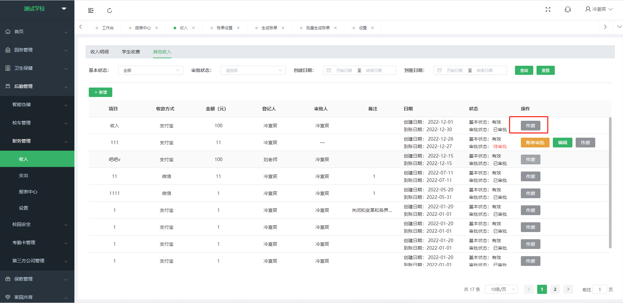Click the 关闭和变革和各界... remark cell

pyautogui.click(x=372, y=210)
